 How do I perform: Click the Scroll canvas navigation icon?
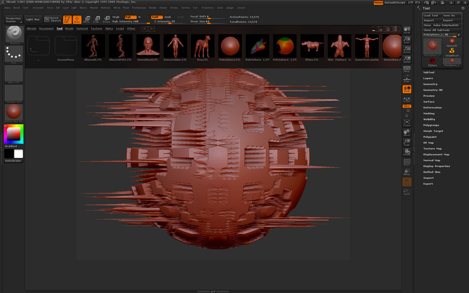pyautogui.click(x=407, y=30)
